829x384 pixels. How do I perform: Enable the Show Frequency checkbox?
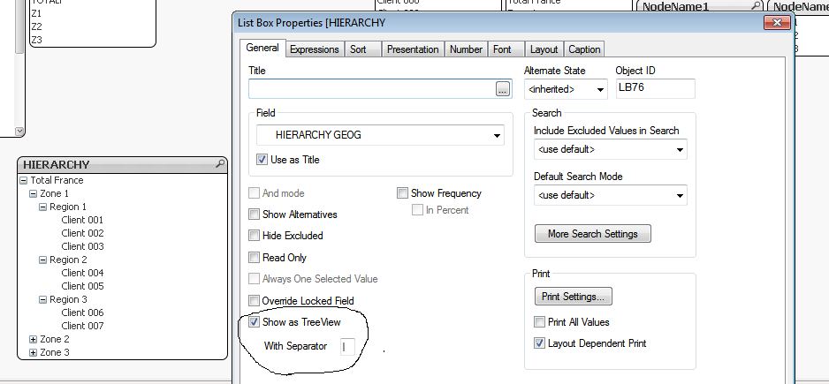(403, 193)
